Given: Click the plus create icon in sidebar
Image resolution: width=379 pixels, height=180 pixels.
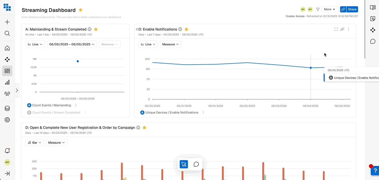Looking at the screenshot, I should [7, 22].
